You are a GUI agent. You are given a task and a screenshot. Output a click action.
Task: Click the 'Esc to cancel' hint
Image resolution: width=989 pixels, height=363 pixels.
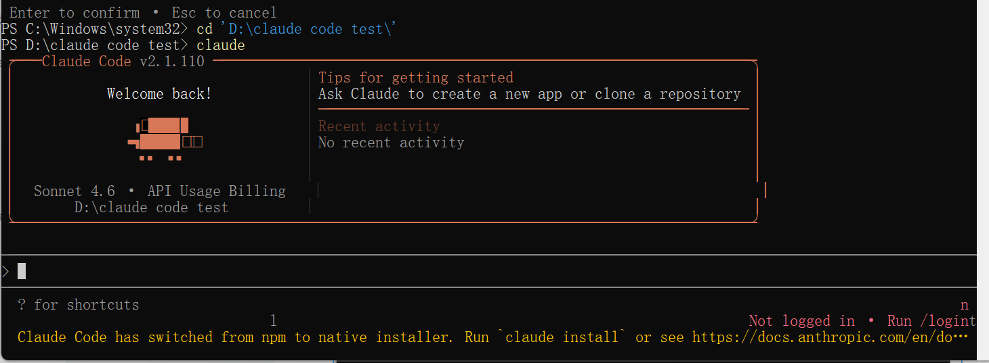click(224, 13)
